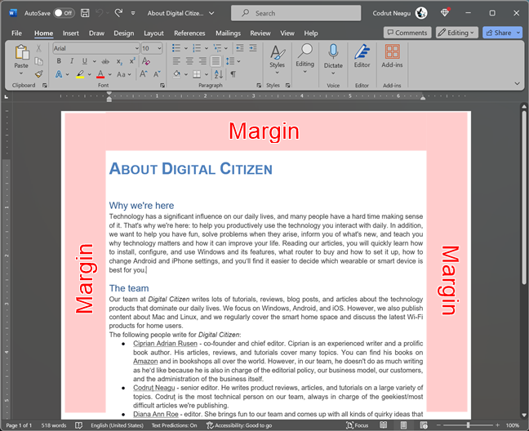Click the zoom slider handle

click(x=468, y=425)
